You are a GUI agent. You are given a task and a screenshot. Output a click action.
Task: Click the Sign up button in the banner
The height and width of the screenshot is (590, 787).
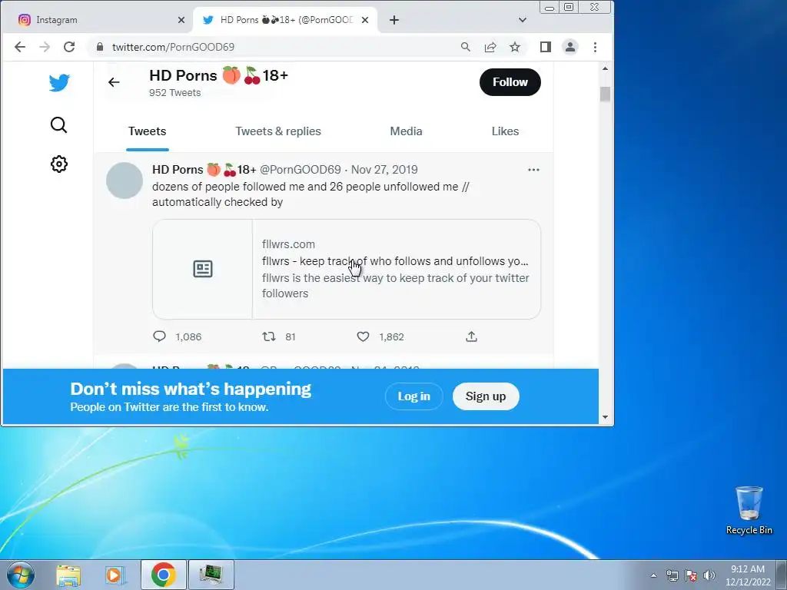(486, 396)
